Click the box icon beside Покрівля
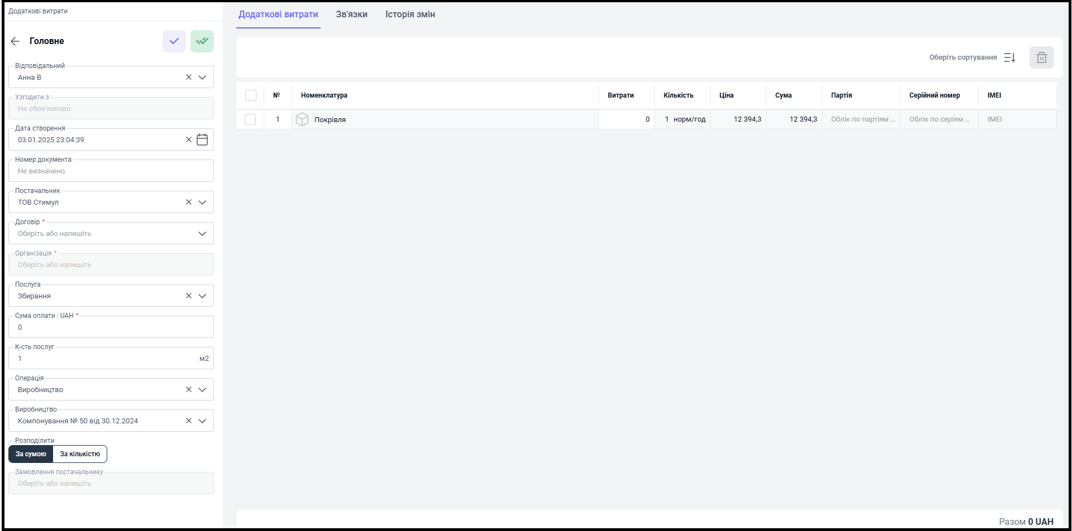1072x531 pixels. coord(302,119)
